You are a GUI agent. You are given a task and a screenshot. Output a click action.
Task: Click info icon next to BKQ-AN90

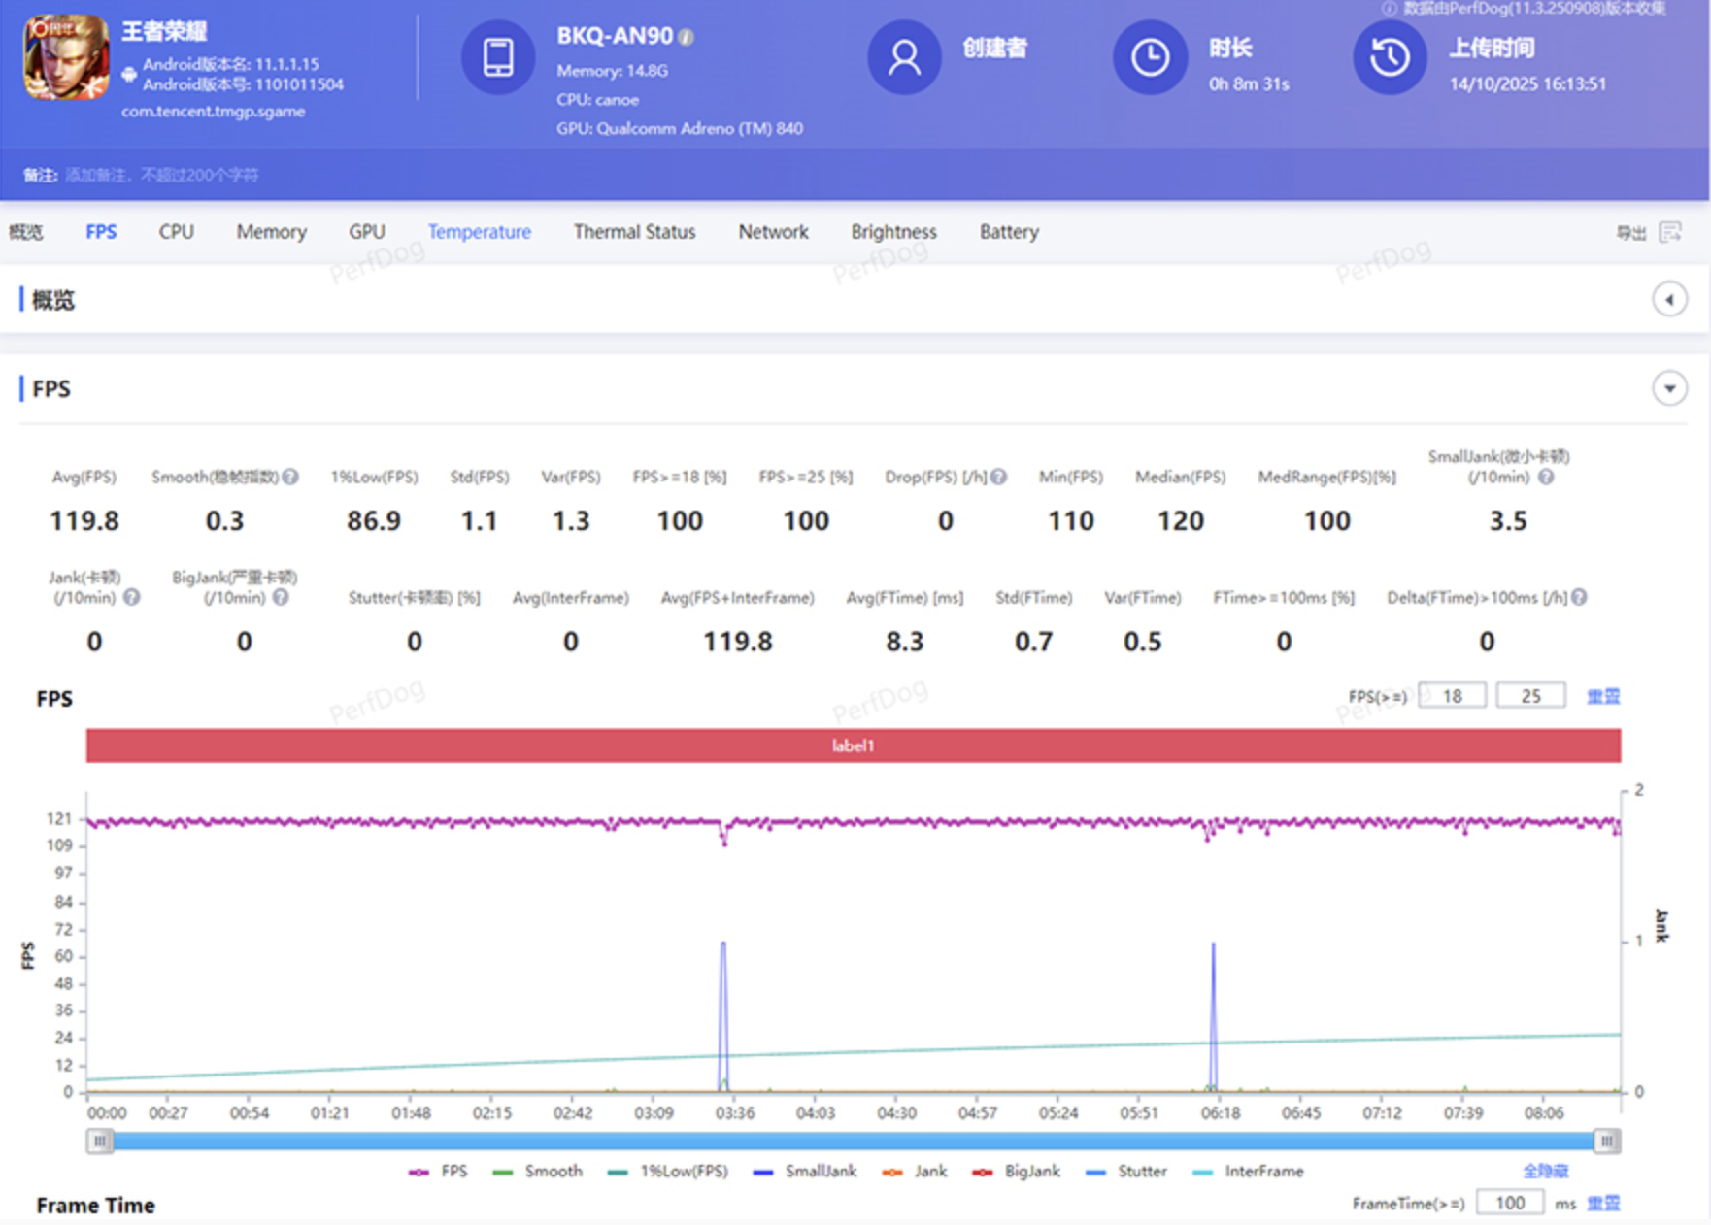pyautogui.click(x=687, y=37)
